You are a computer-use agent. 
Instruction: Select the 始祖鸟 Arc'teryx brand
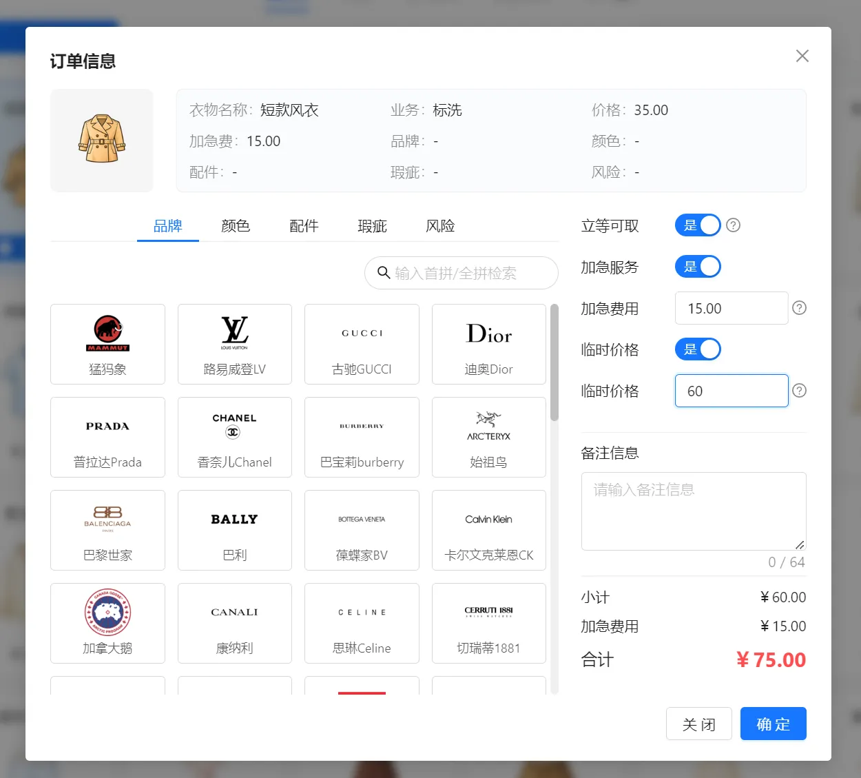489,437
